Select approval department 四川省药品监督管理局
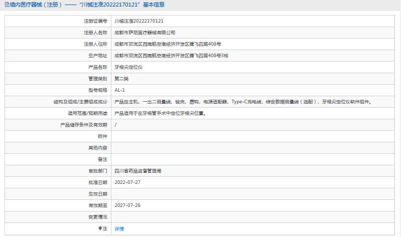This screenshot has height=237, width=401. pyautogui.click(x=138, y=171)
